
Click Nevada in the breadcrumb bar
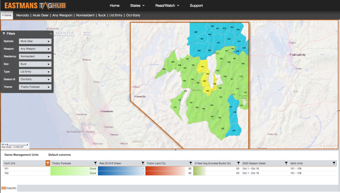pyautogui.click(x=23, y=15)
